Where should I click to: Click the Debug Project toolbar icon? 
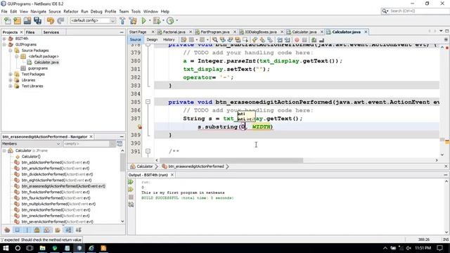[x=157, y=20]
